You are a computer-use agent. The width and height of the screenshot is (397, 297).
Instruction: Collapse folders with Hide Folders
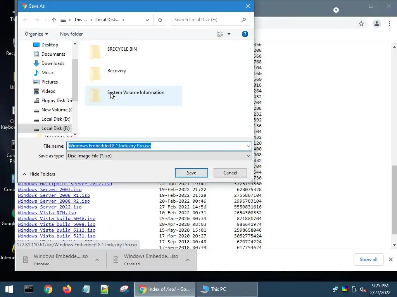click(x=39, y=174)
